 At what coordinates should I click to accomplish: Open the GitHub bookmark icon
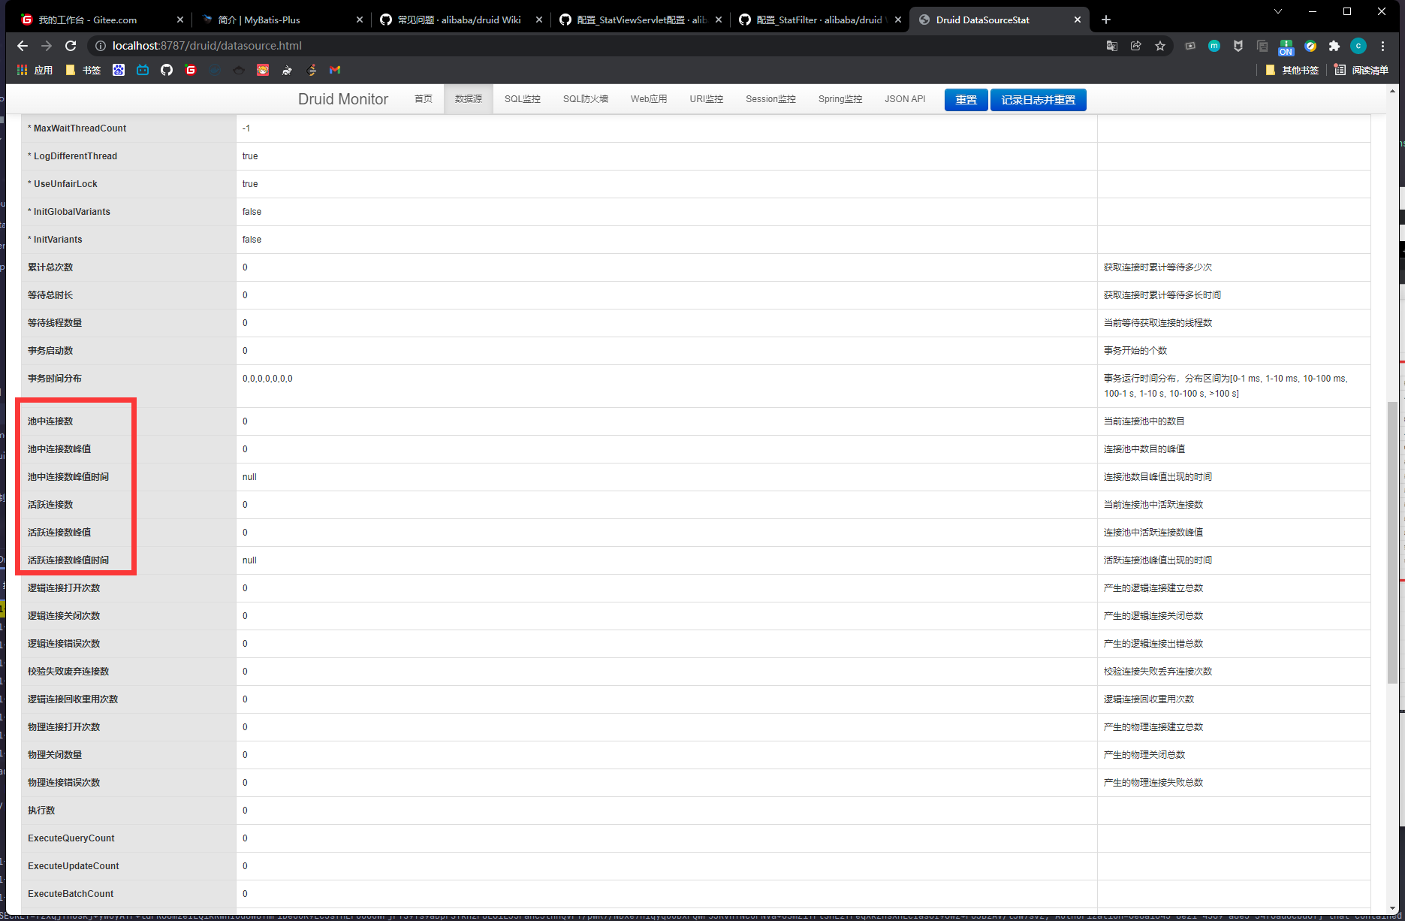[x=167, y=70]
